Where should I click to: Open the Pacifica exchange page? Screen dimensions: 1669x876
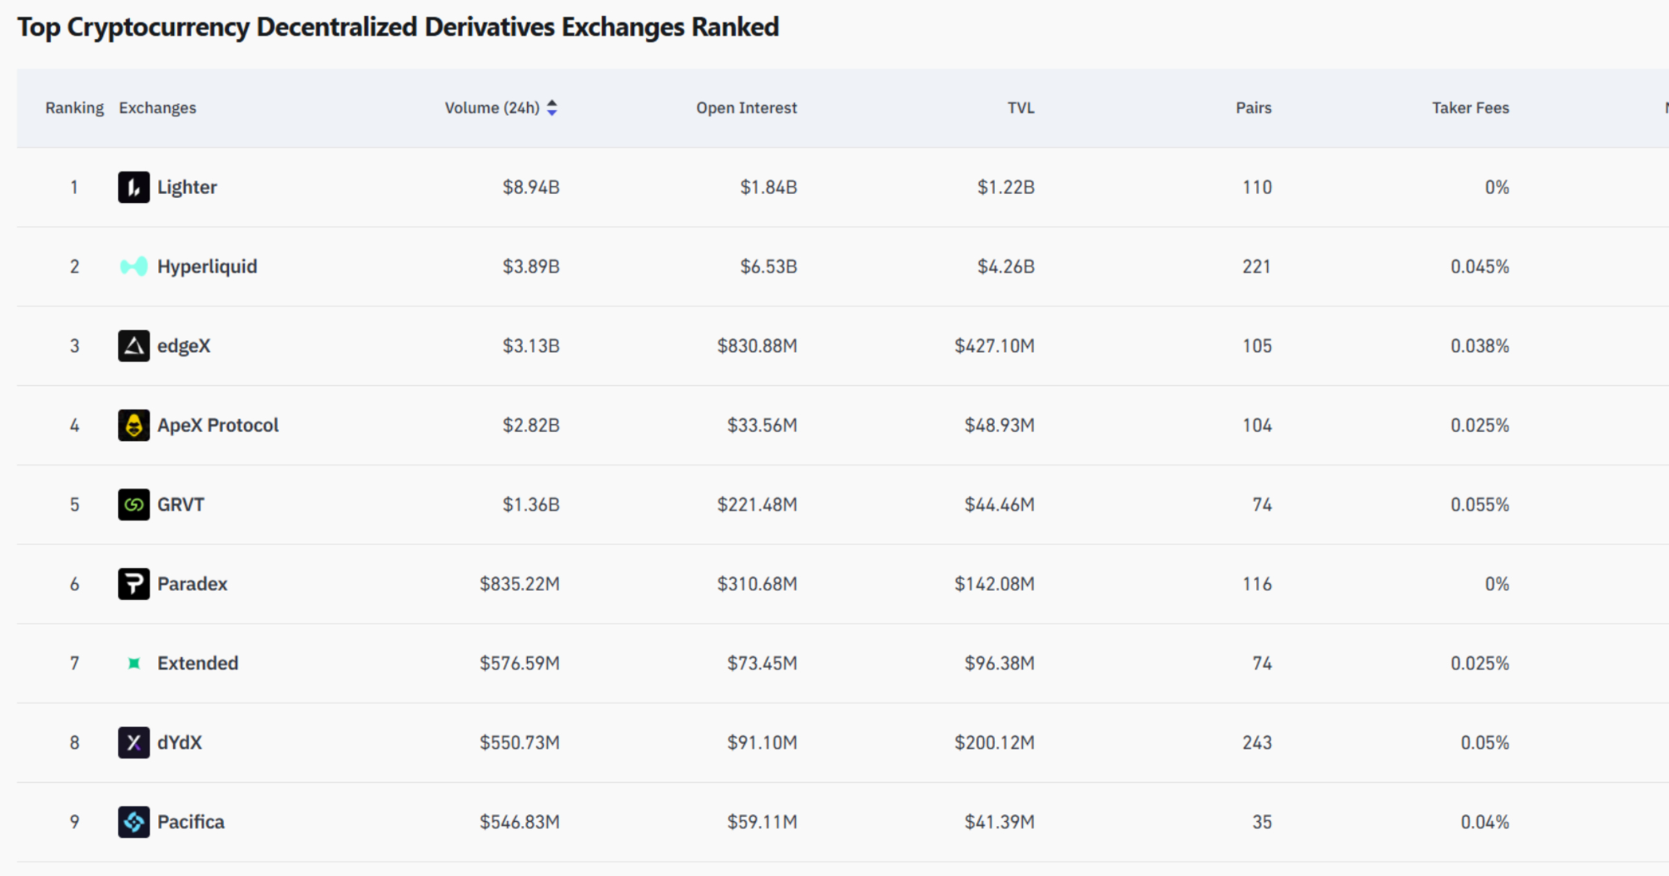191,822
